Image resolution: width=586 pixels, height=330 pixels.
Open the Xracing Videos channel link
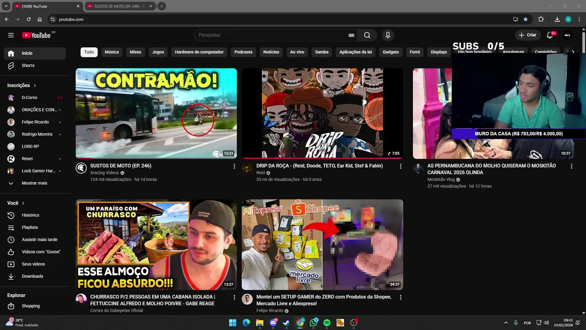point(104,173)
